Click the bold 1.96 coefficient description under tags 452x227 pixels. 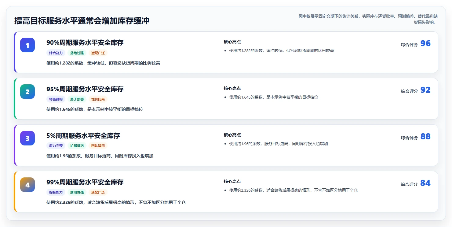(100, 156)
